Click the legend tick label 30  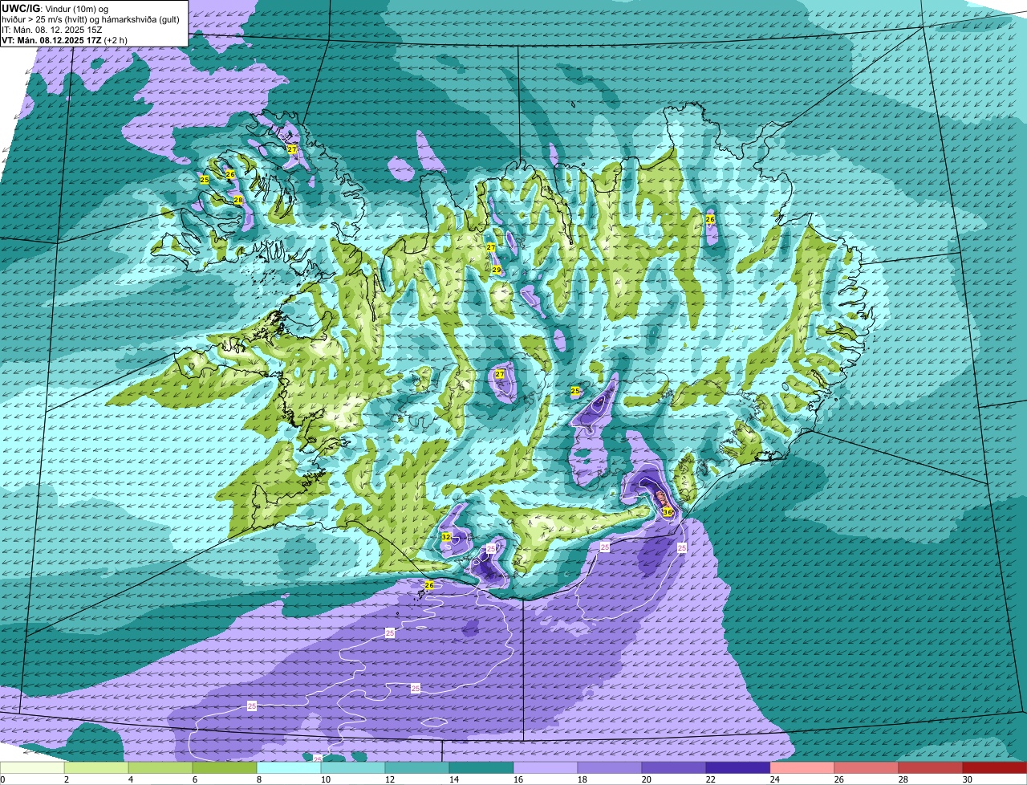[966, 779]
